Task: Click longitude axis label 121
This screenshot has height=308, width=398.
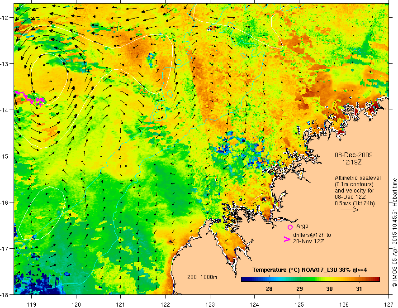Action: 121,304
